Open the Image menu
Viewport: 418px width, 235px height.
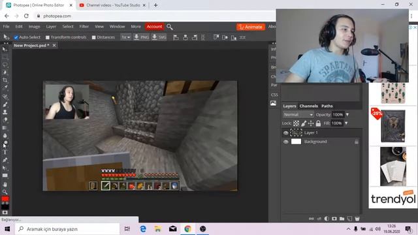[x=35, y=27]
